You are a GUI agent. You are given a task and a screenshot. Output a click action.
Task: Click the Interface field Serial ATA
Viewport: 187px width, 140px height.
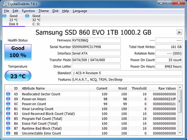[96, 53]
